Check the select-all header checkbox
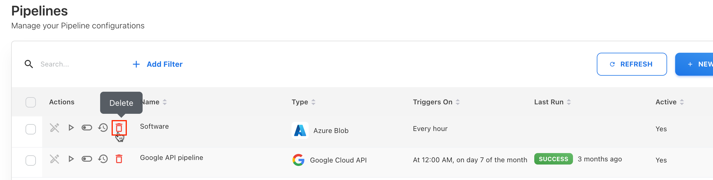Viewport: 713px width, 180px height. pyautogui.click(x=31, y=102)
